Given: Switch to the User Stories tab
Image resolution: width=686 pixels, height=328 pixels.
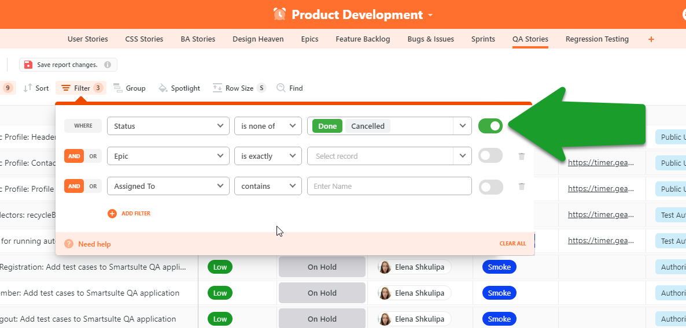Looking at the screenshot, I should [87, 39].
